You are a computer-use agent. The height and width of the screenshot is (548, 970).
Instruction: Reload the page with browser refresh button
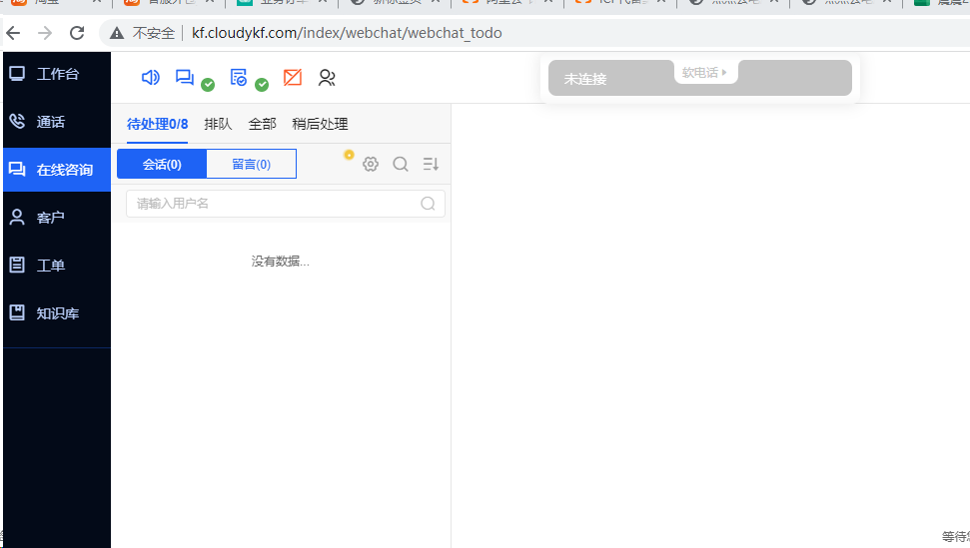pos(77,33)
